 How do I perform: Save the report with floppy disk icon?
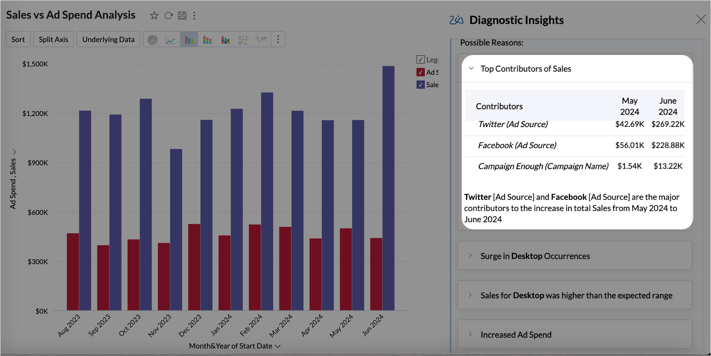pos(182,16)
